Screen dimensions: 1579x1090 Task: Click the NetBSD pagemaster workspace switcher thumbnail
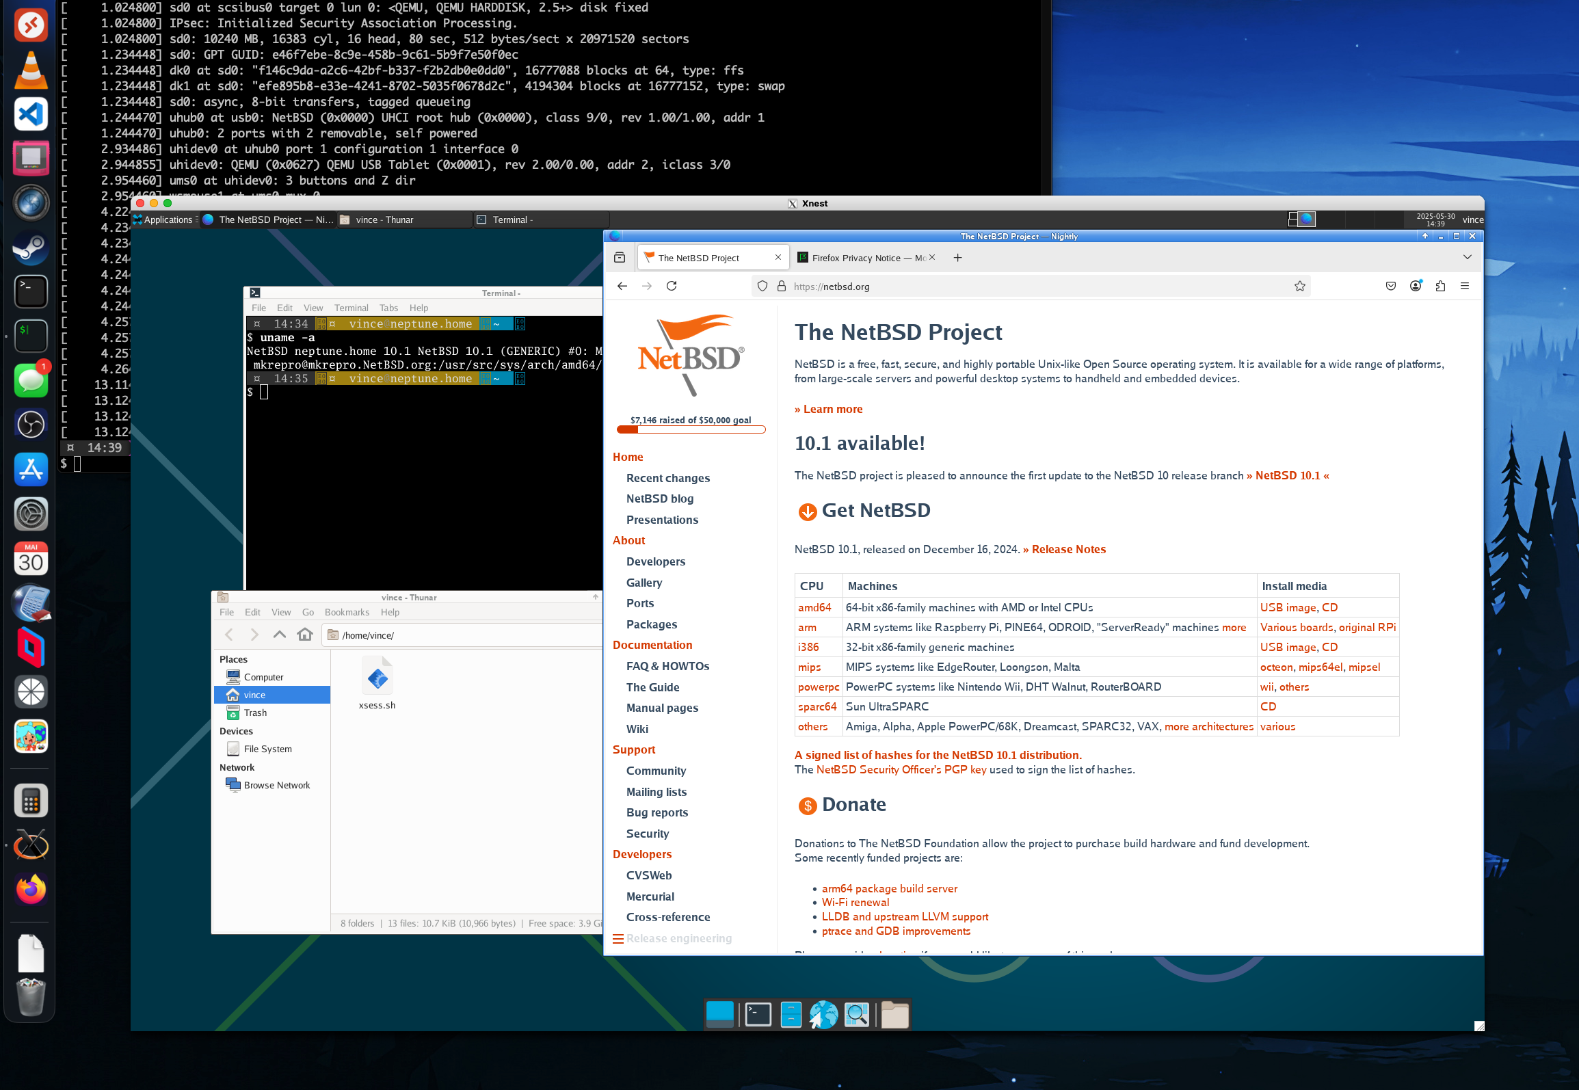[x=1305, y=219]
